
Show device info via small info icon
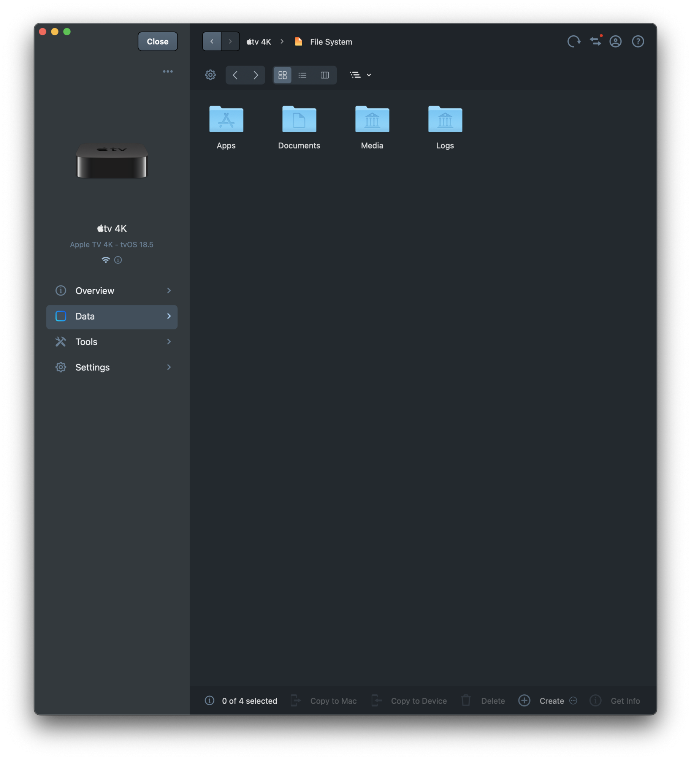pyautogui.click(x=118, y=260)
